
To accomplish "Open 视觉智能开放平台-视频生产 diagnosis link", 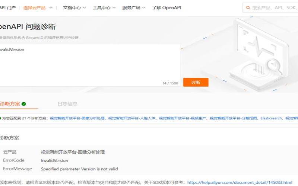I will [x=183, y=118].
